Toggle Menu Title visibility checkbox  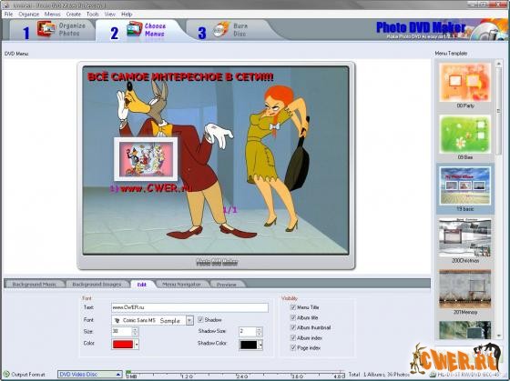tap(292, 307)
